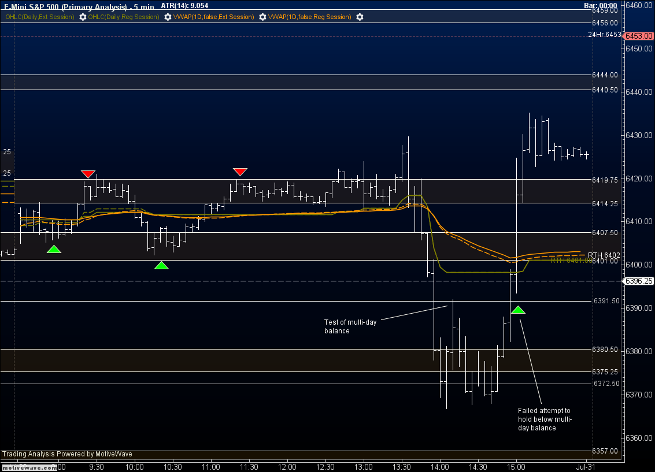Click 9:30 on the time axis
The width and height of the screenshot is (655, 472).
(x=97, y=467)
